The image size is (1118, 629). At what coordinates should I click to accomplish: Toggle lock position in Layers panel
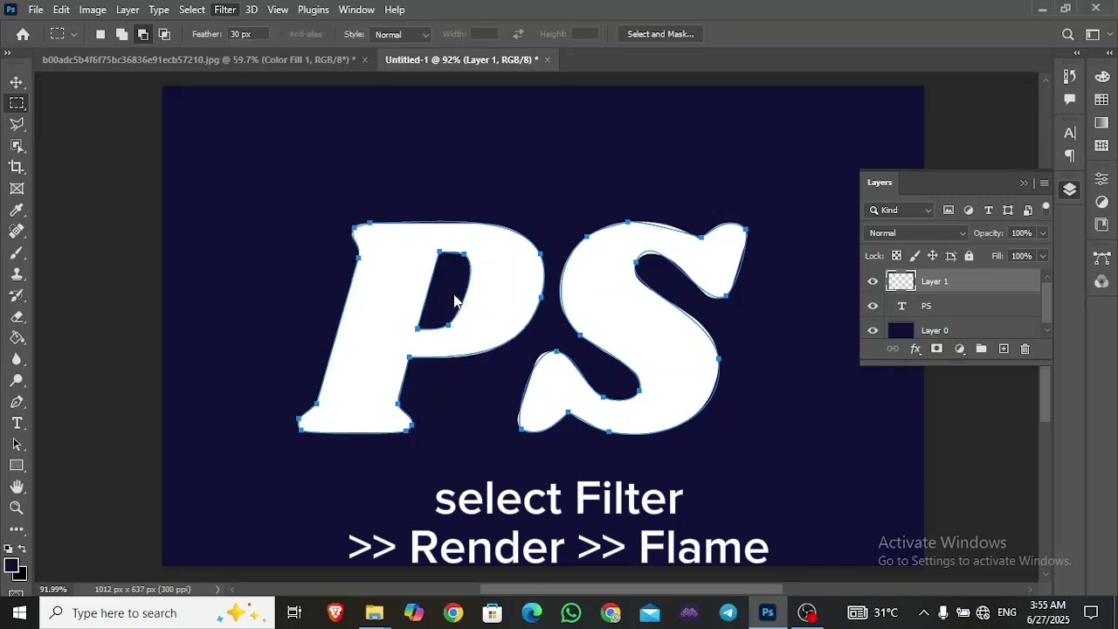[933, 256]
